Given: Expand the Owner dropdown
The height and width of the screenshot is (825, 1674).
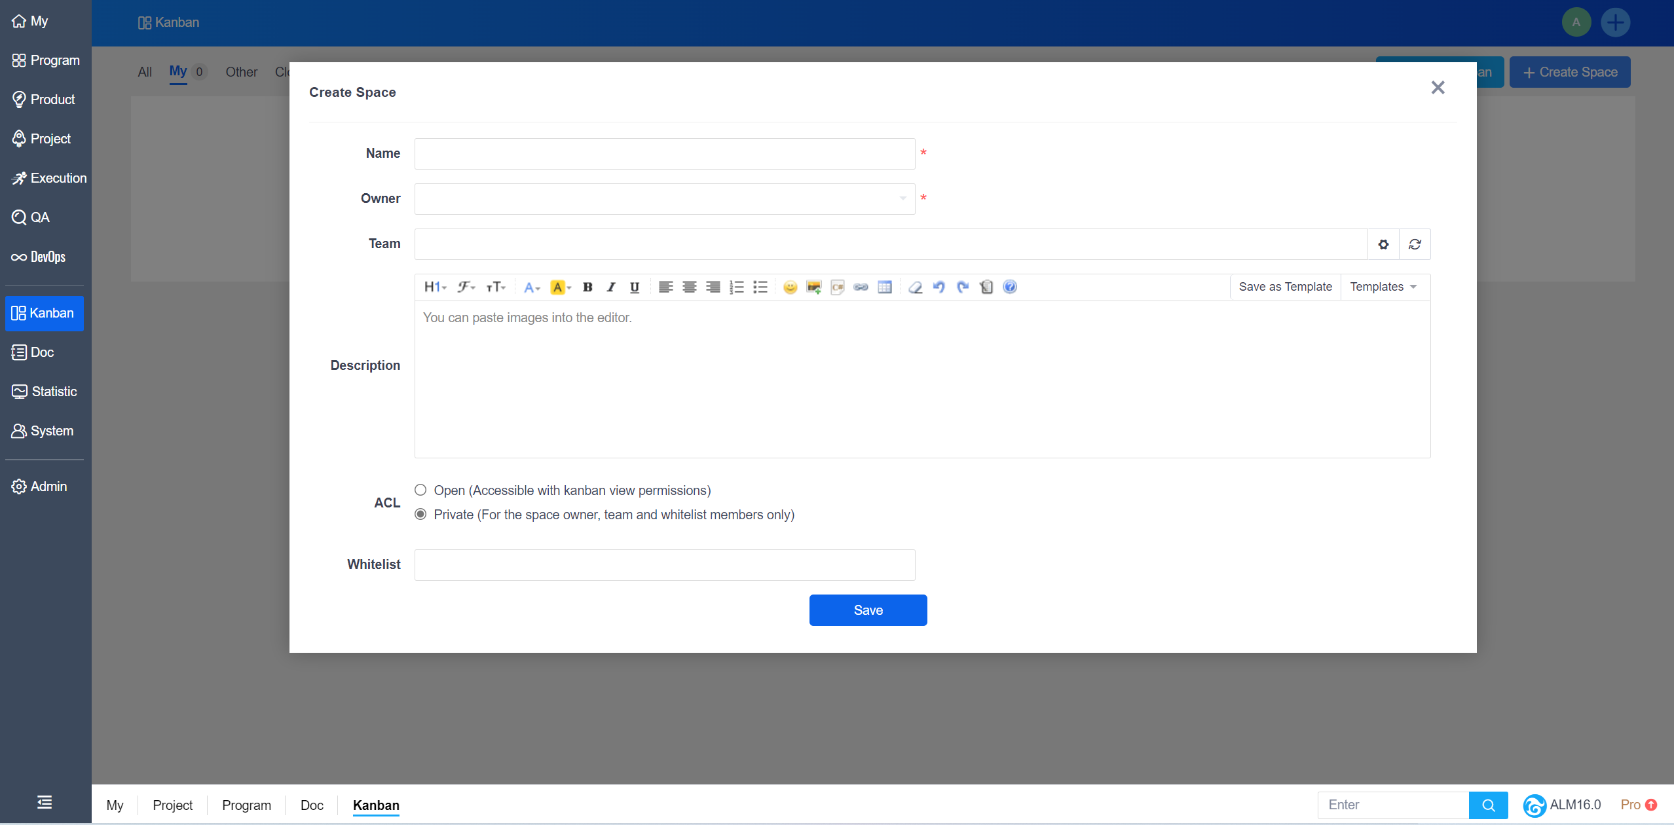Looking at the screenshot, I should 664,198.
